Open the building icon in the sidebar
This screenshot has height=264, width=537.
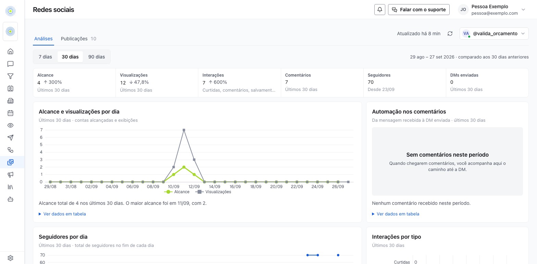(10, 101)
